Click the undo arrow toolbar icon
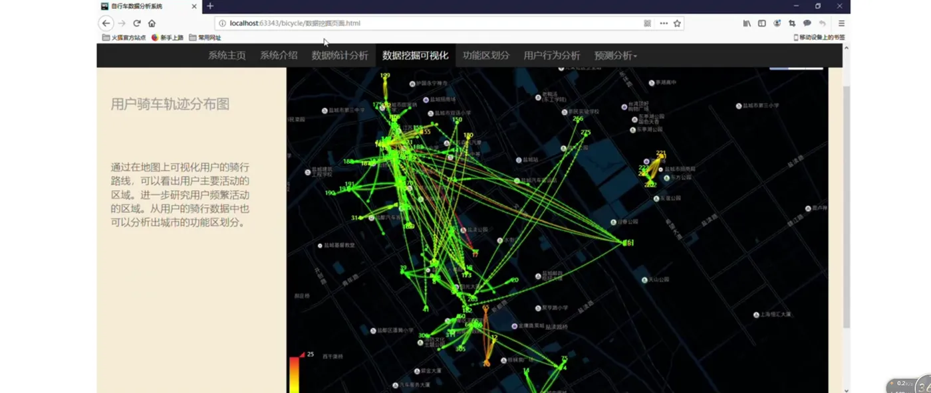This screenshot has width=931, height=393. (x=822, y=23)
